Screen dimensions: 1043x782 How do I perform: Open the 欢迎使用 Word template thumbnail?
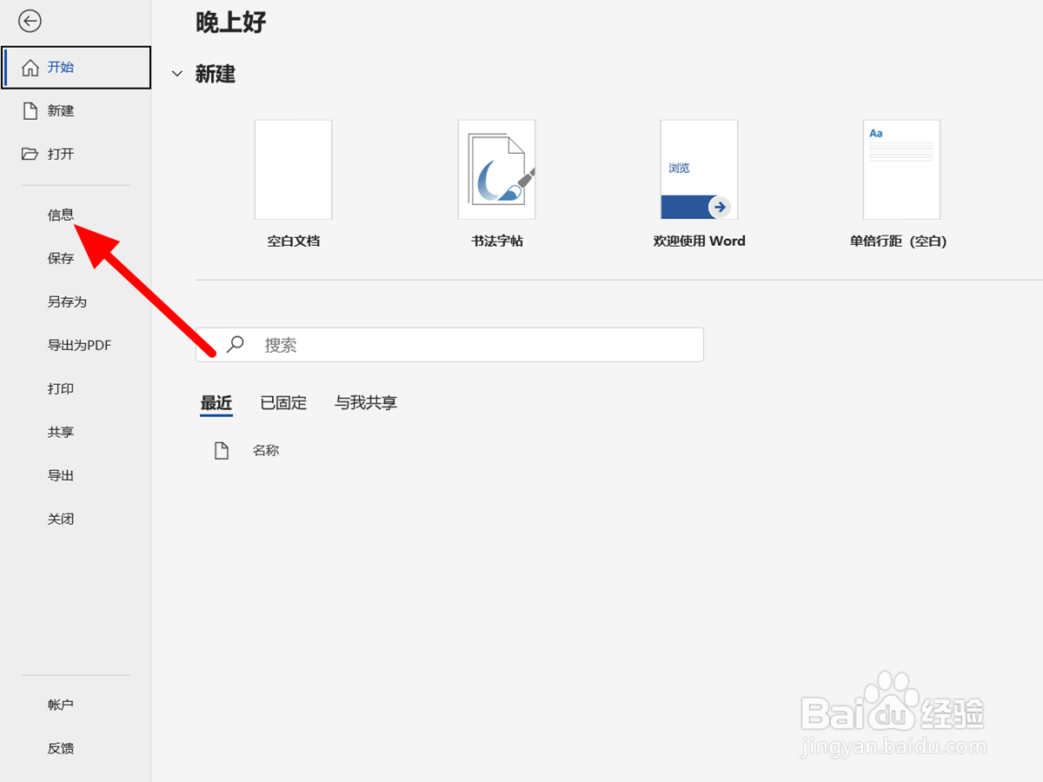point(699,169)
